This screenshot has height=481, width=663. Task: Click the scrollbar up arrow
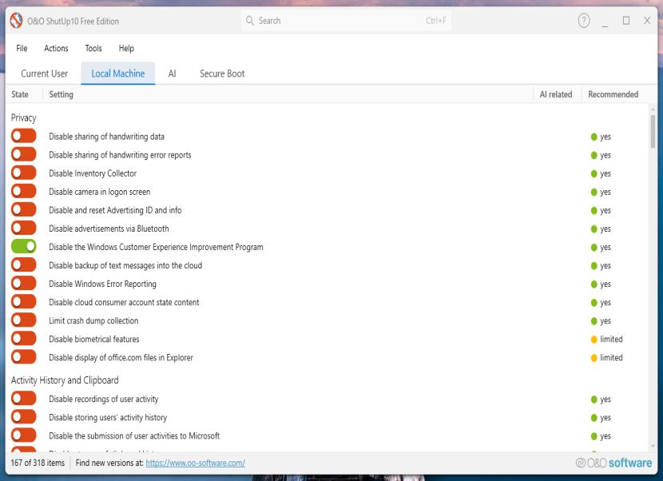653,109
